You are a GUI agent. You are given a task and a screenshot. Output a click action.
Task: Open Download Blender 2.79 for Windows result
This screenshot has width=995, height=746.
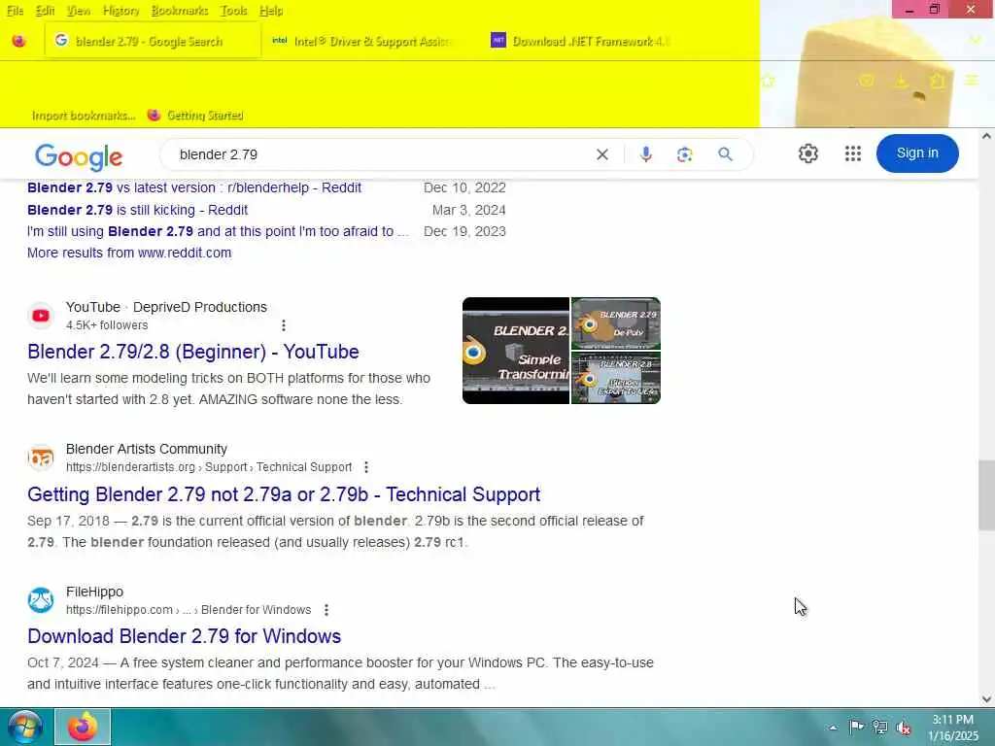[x=184, y=636]
